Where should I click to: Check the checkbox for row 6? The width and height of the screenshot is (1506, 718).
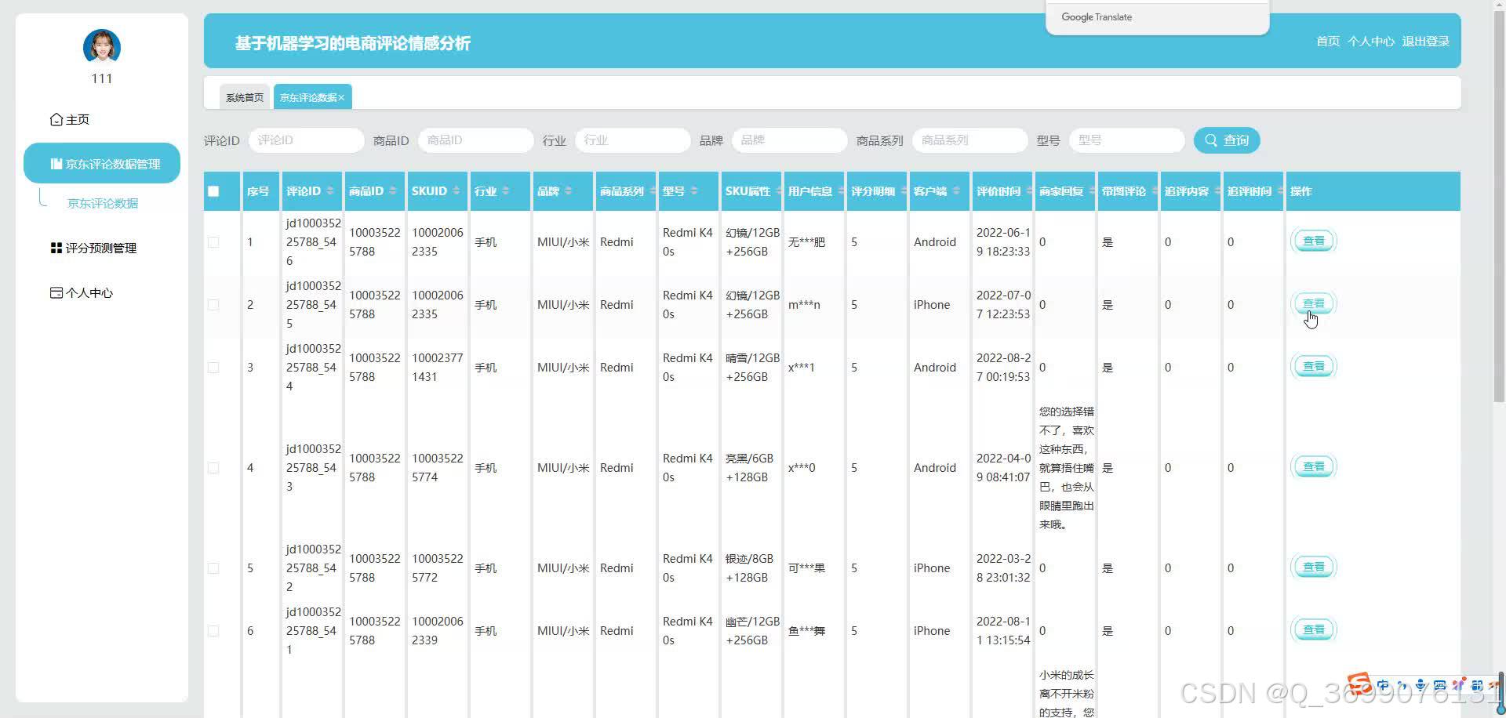(x=213, y=631)
